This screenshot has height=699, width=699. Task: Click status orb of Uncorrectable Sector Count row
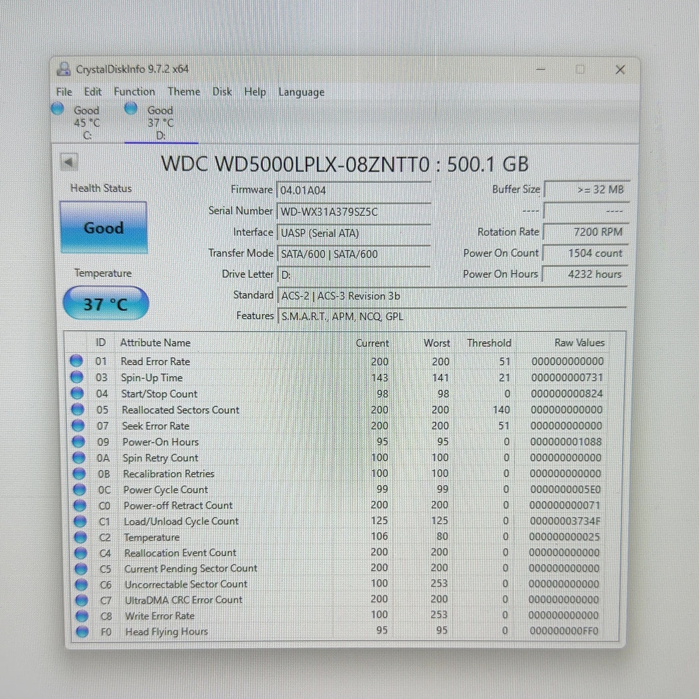pos(82,584)
